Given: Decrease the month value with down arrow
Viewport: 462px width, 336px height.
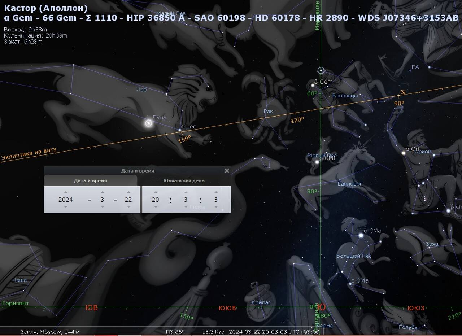Looking at the screenshot, I should tap(103, 207).
